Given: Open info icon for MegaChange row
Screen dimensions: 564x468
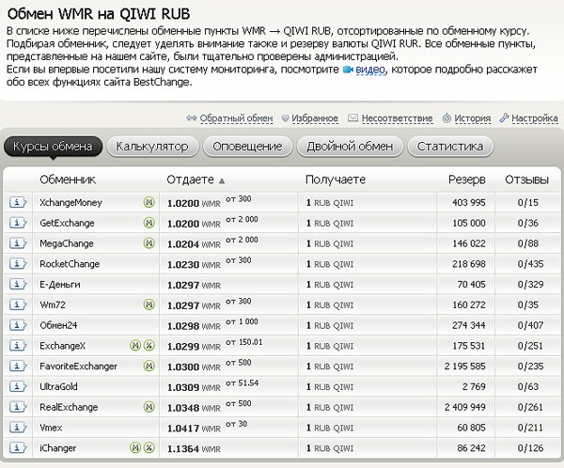Looking at the screenshot, I should point(18,243).
